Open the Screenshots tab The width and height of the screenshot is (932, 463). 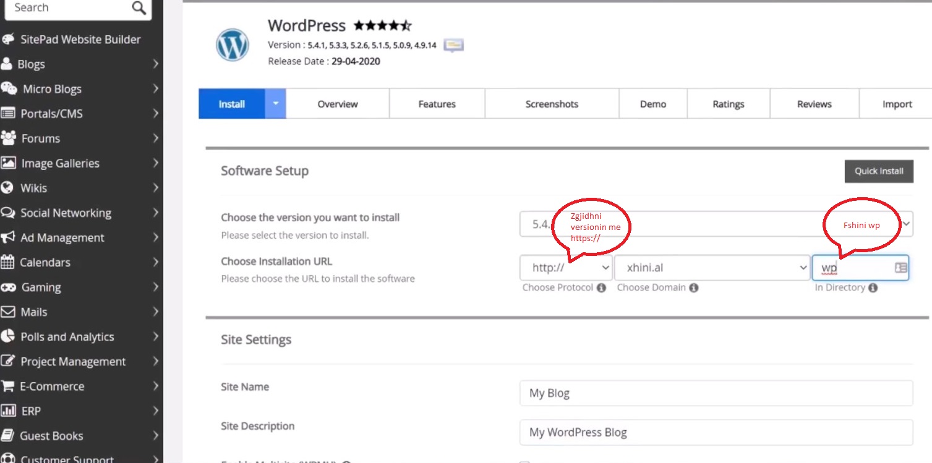(x=552, y=104)
